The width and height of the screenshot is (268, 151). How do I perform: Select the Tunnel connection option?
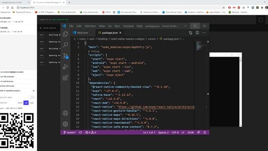coord(20,103)
